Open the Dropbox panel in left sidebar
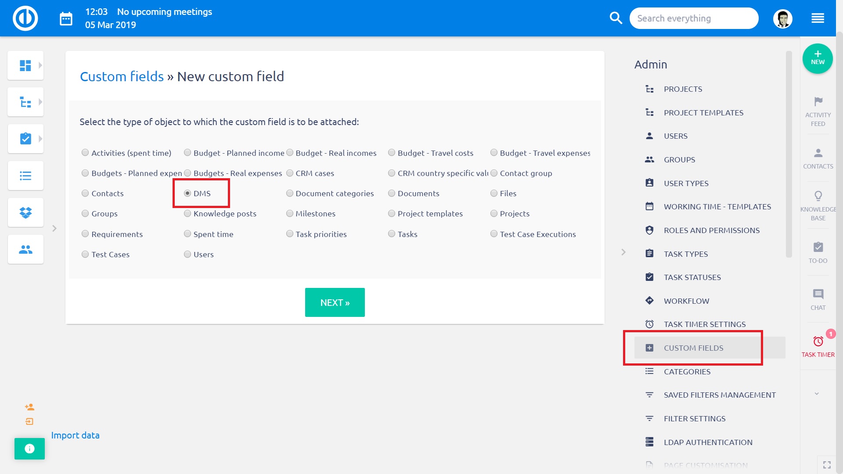Viewport: 843px width, 474px height. pos(25,212)
